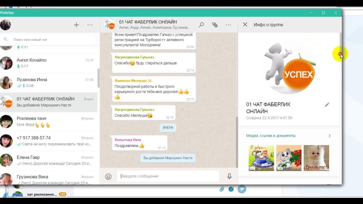The image size is (363, 204).
Task: Select the 01 ЧАТ ФАБЕРЛИК ОНЛАЙН chat row
Action: click(49, 102)
